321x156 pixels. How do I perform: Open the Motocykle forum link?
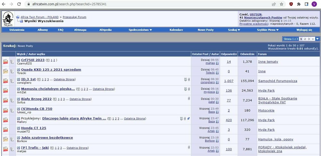click(266, 110)
